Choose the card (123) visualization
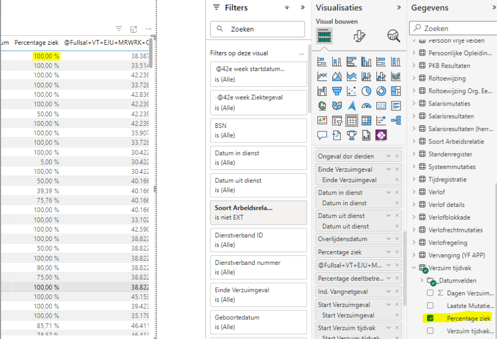This screenshot has height=339, width=497. pos(381,106)
